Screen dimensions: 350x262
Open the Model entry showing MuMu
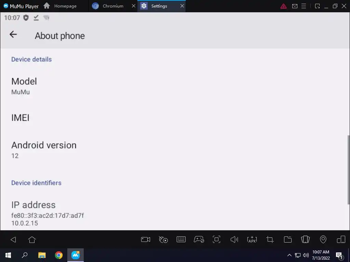175,86
